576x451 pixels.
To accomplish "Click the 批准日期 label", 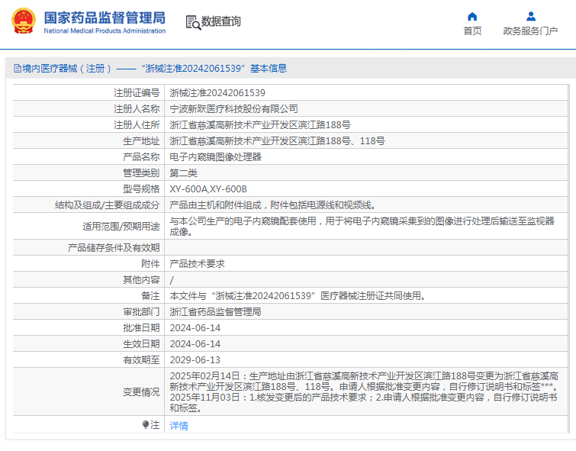I will click(x=141, y=328).
